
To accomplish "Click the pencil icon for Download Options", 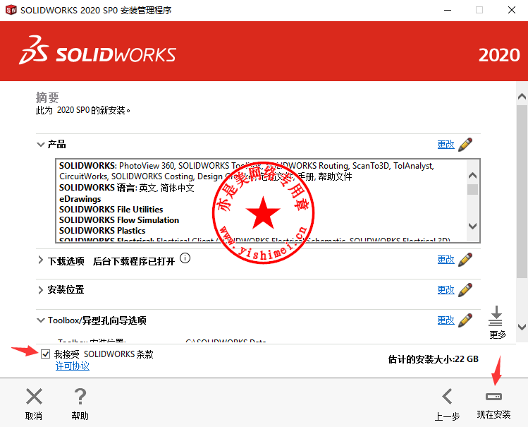I will 465,260.
